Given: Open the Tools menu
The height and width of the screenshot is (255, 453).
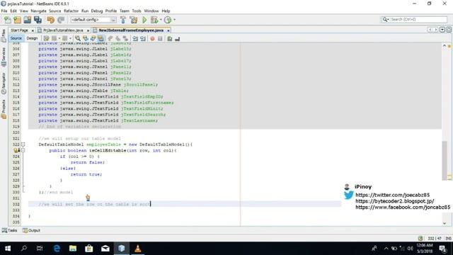Looking at the screenshot, I should 137,11.
